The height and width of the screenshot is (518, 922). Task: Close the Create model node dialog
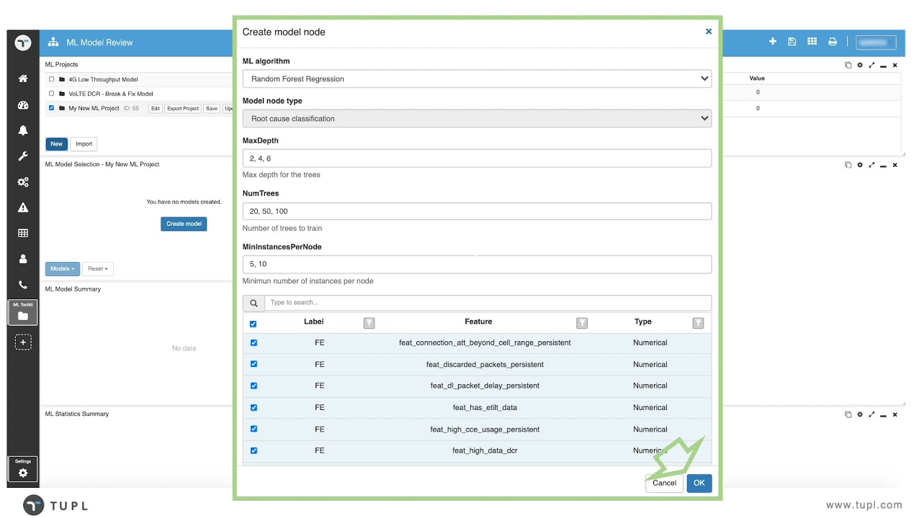coord(709,32)
